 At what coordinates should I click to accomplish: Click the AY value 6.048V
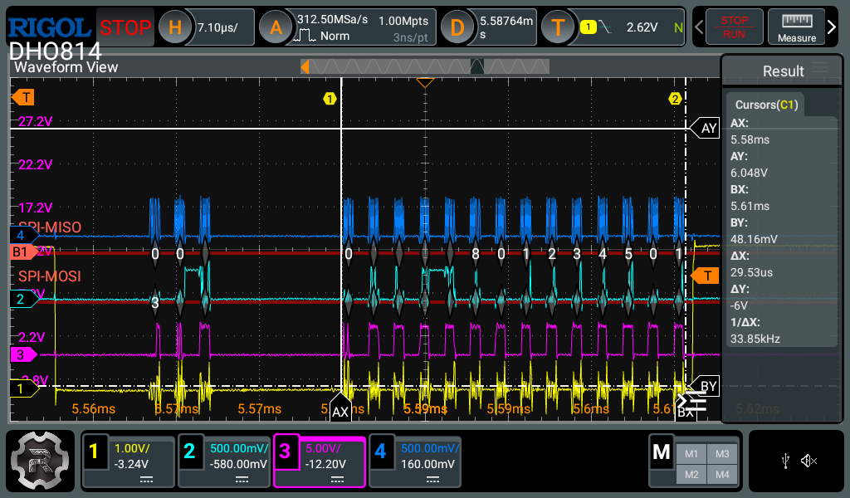pyautogui.click(x=749, y=173)
